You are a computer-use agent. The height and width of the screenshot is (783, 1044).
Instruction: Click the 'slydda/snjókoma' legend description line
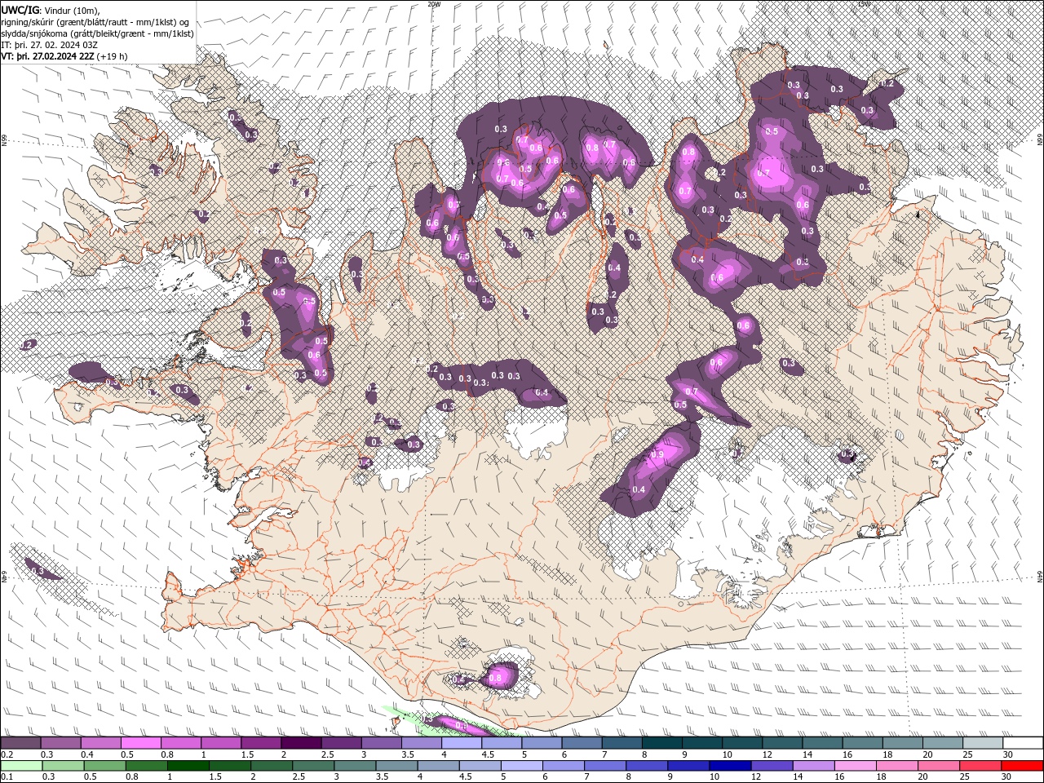point(97,33)
